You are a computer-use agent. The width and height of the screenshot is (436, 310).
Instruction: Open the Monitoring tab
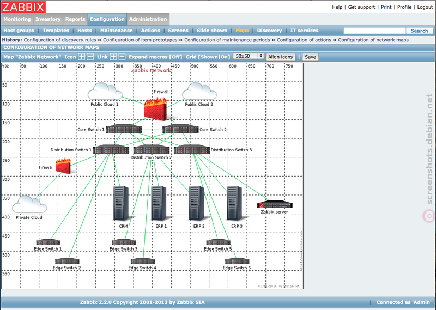tap(17, 19)
